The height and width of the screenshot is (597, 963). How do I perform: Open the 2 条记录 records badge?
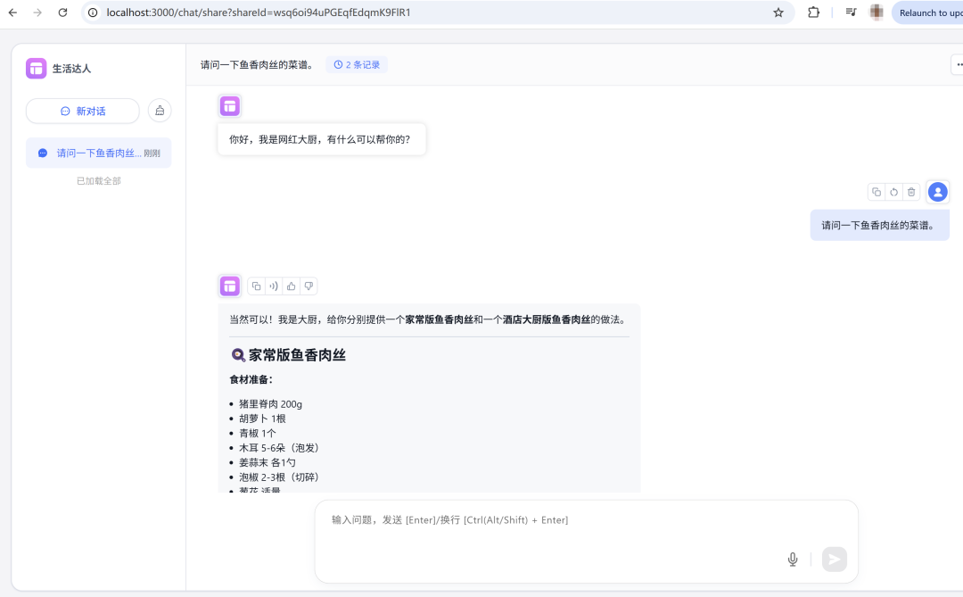point(357,64)
